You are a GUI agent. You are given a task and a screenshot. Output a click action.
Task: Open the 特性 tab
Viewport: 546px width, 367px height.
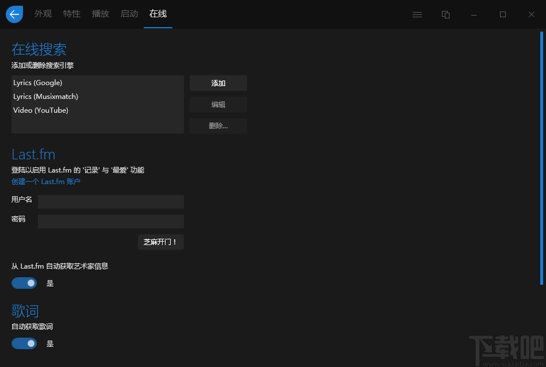click(x=72, y=14)
